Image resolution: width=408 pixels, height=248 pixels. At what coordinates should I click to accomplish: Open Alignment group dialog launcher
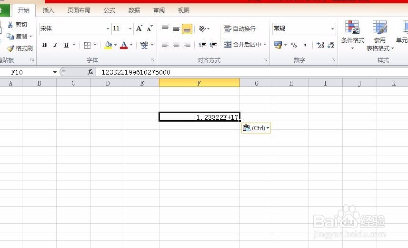[265, 60]
